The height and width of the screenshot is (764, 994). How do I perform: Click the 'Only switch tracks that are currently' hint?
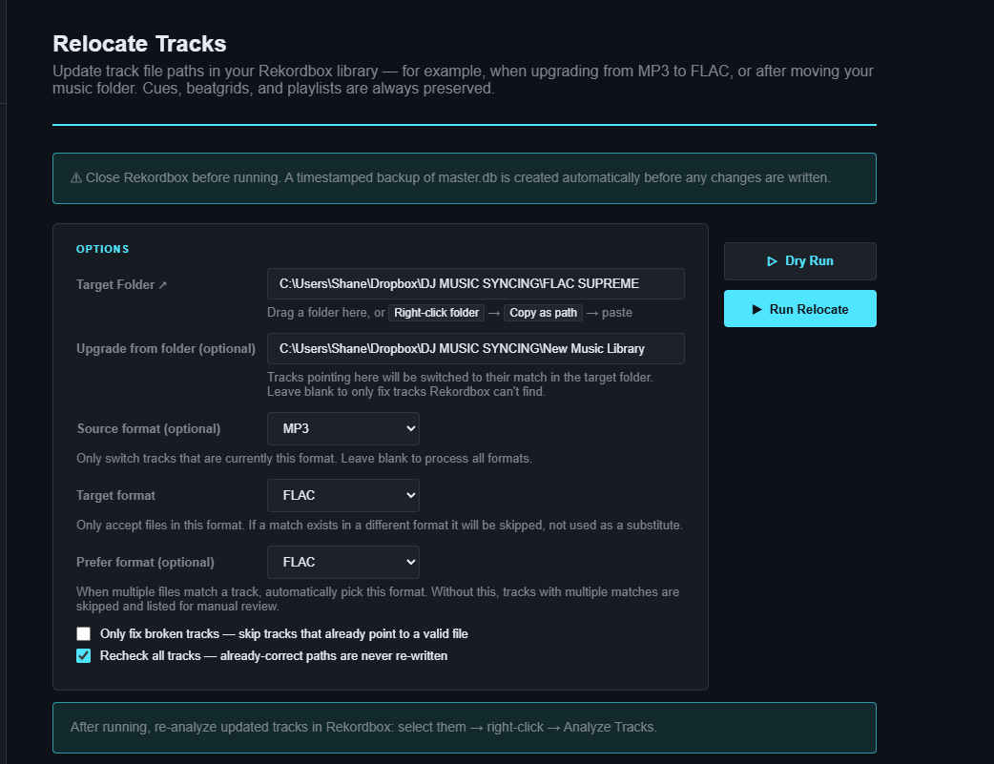point(304,459)
